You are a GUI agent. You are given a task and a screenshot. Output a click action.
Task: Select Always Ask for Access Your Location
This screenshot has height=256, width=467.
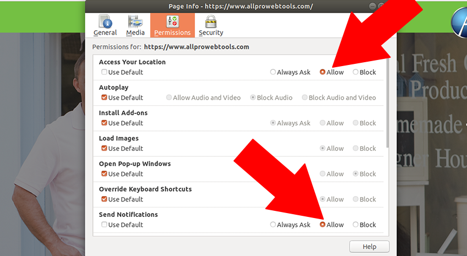pos(273,72)
